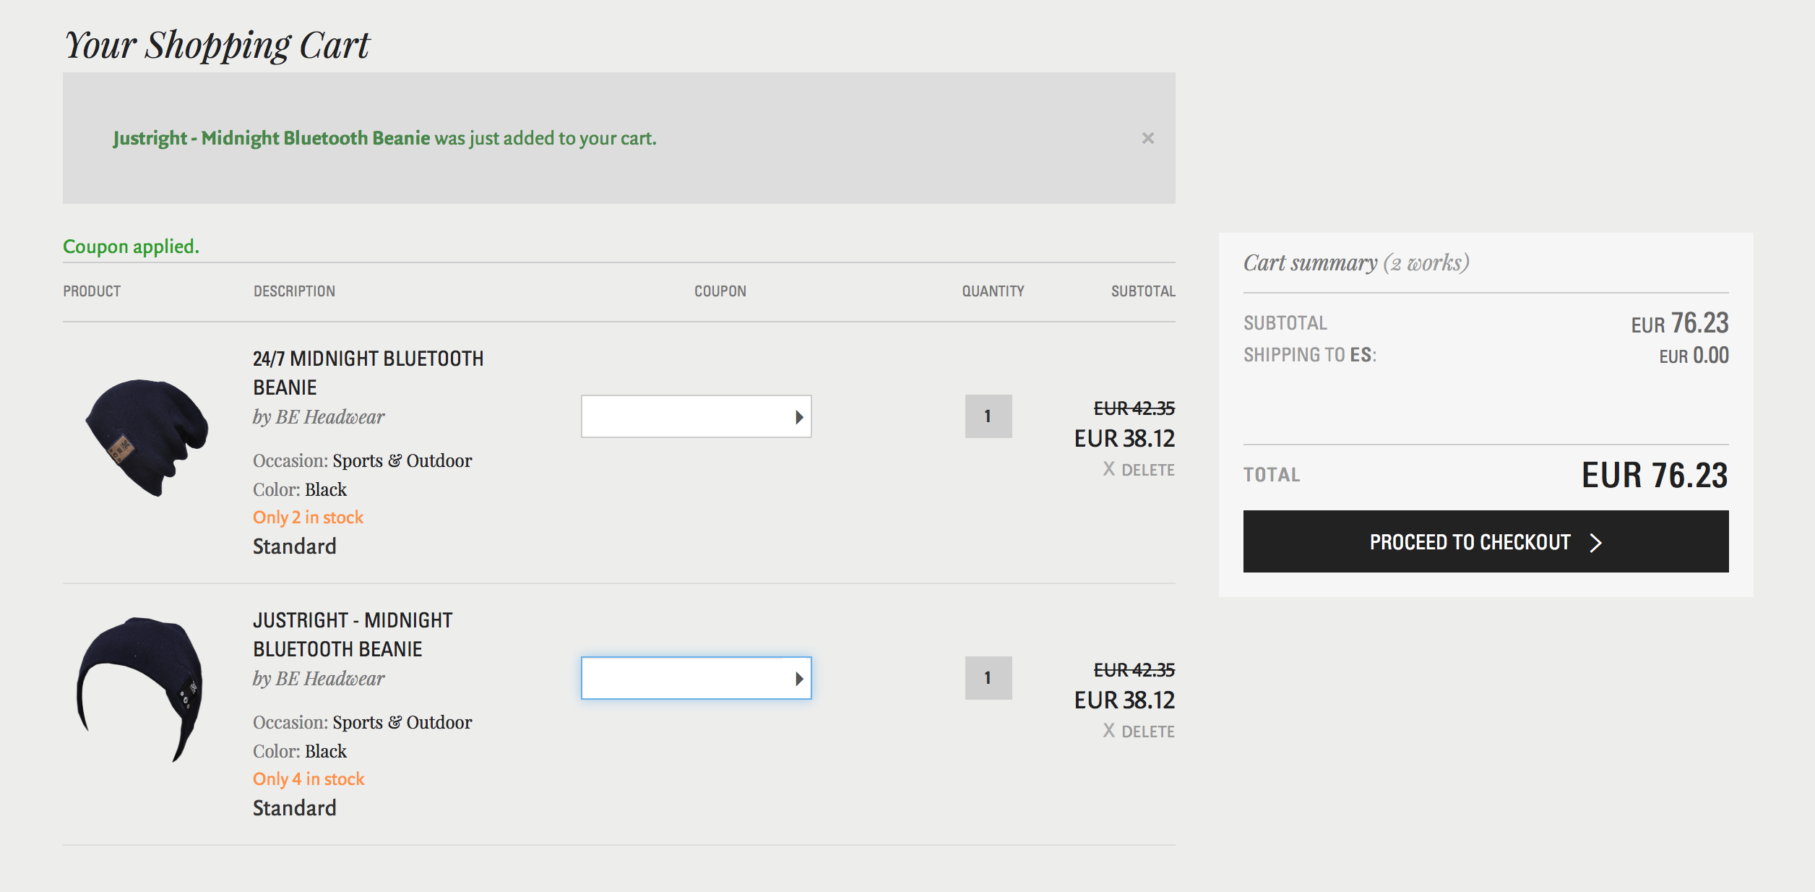Viewport: 1815px width, 892px height.
Task: Open Justright - Midnight Bluetooth Beanie product title
Action: (353, 635)
